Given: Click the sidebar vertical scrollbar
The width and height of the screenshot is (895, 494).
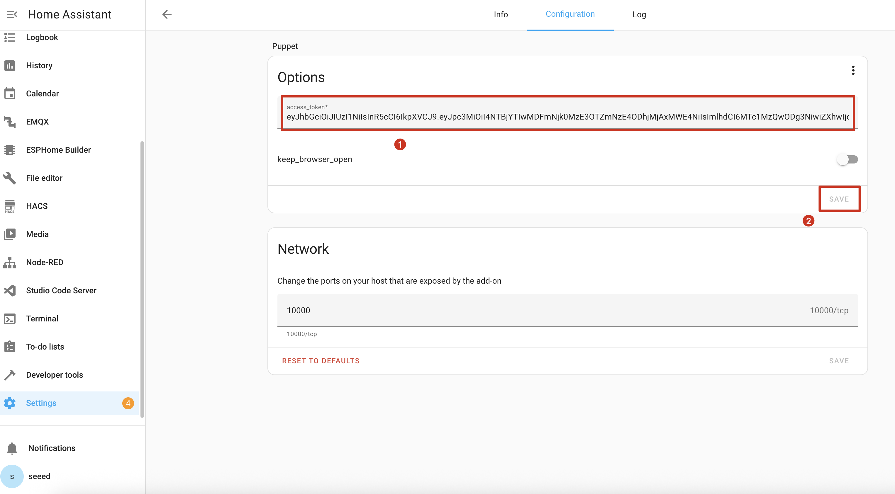Looking at the screenshot, I should 142,279.
